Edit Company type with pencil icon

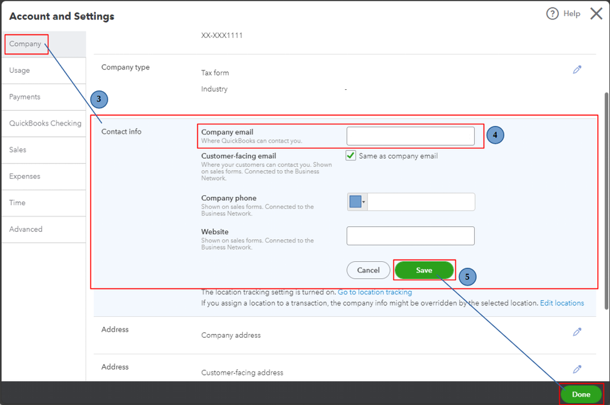pos(577,70)
